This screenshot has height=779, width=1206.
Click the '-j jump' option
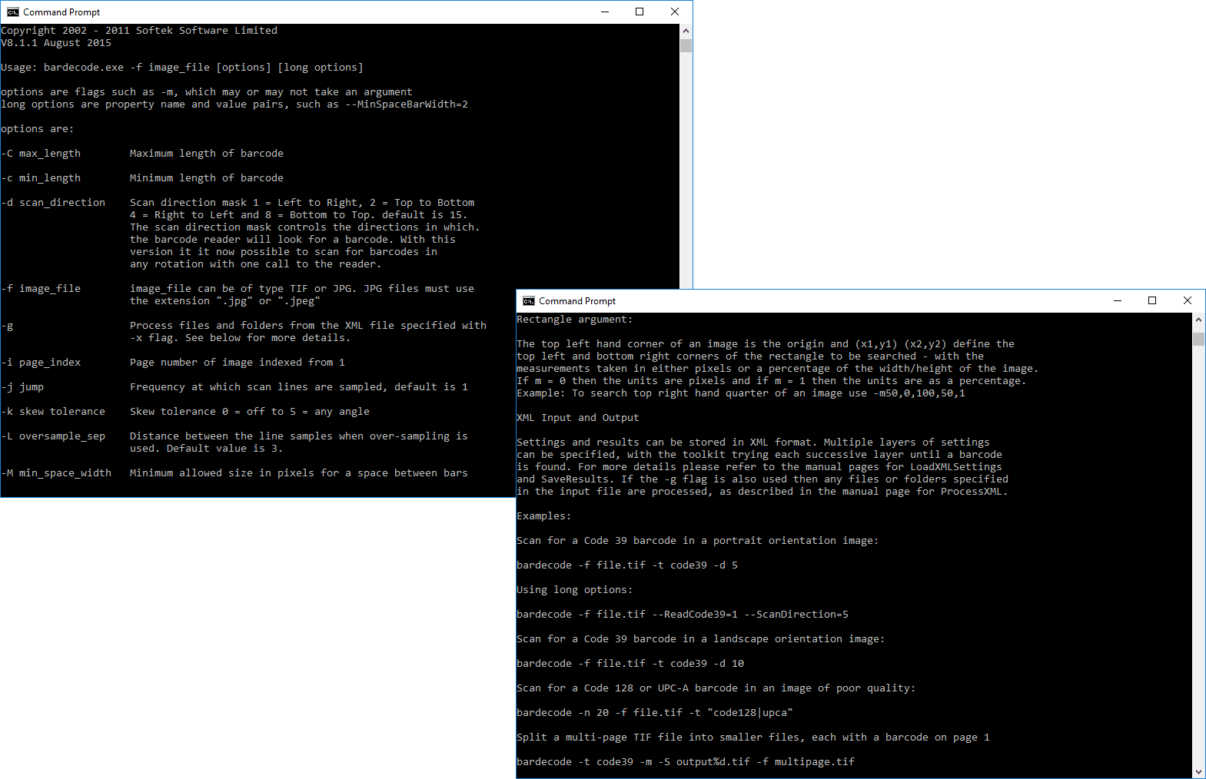click(x=22, y=387)
